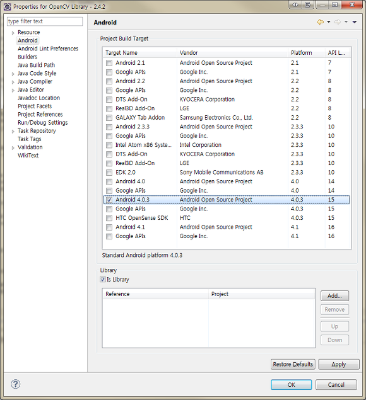Focus the type filter text field
366x400 pixels.
tap(45, 21)
